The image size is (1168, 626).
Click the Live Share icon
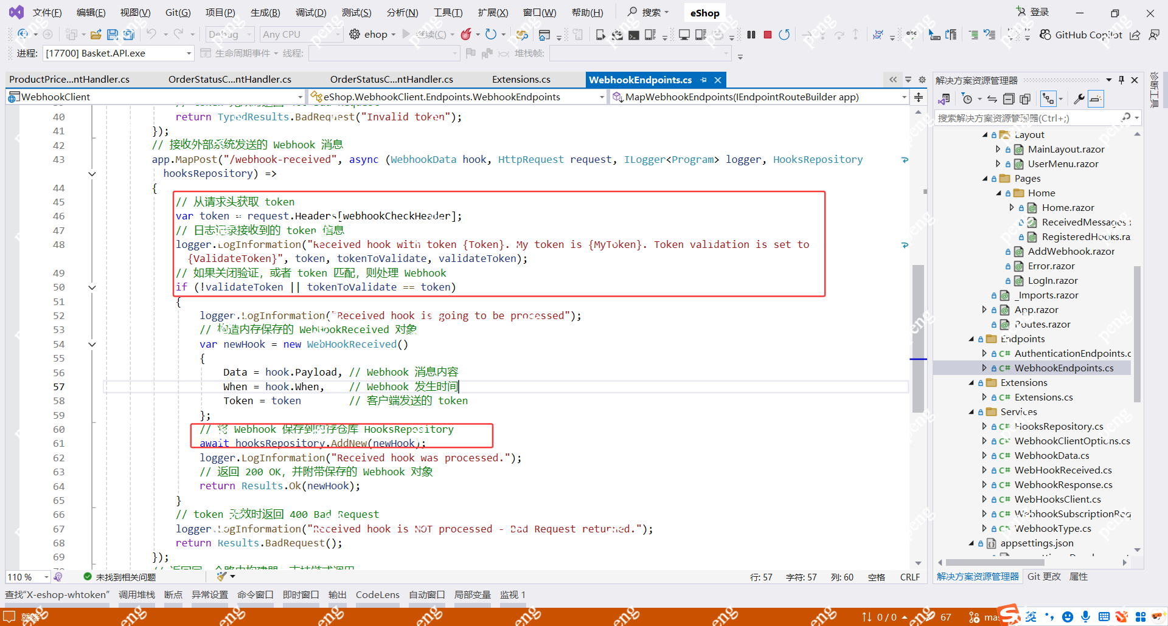point(1135,35)
